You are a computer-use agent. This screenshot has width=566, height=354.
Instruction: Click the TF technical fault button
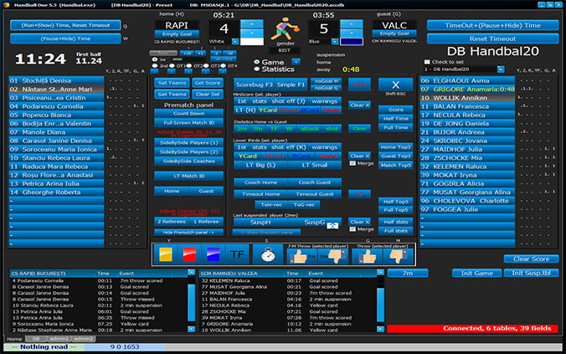237,254
